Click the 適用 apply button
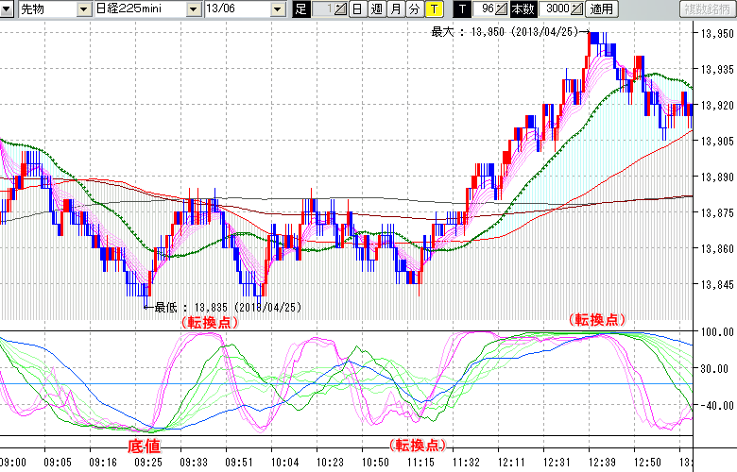The height and width of the screenshot is (472, 737). pos(602,9)
